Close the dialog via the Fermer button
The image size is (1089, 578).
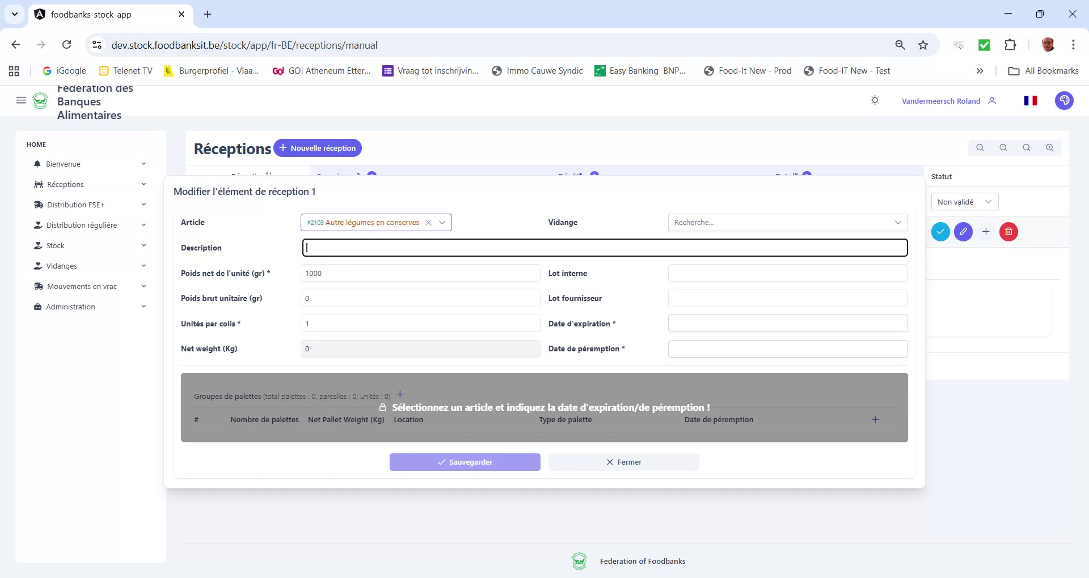coord(623,462)
